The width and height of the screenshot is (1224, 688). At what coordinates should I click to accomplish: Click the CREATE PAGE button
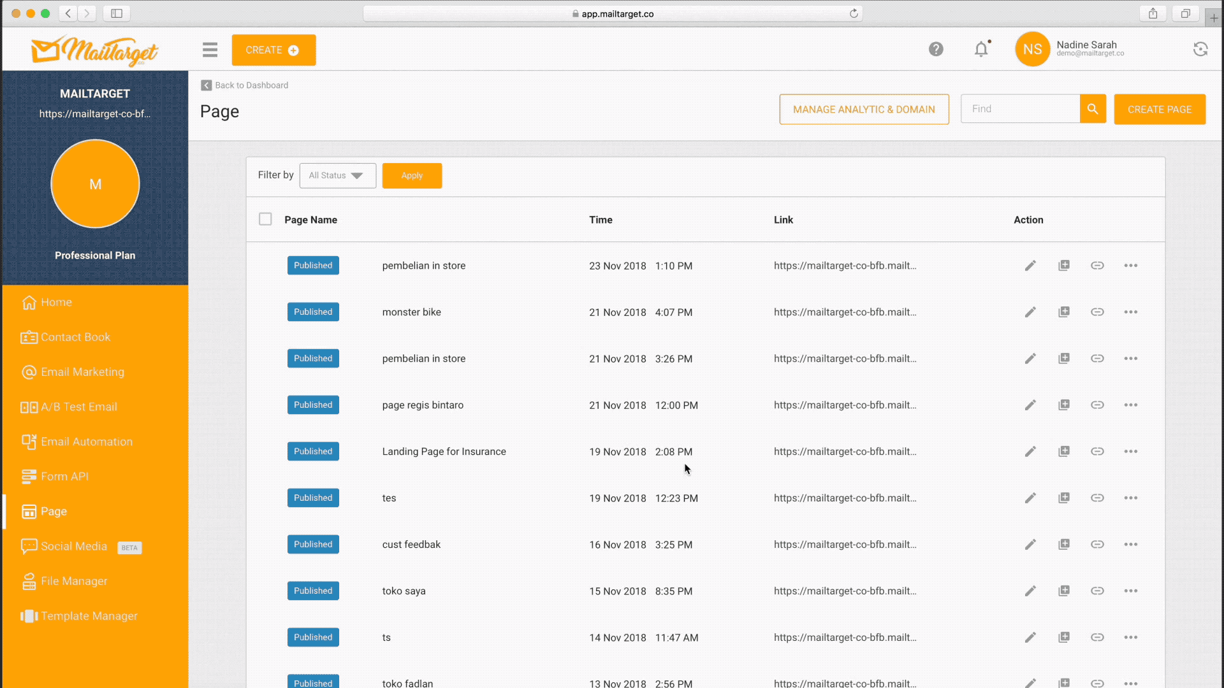pyautogui.click(x=1159, y=110)
